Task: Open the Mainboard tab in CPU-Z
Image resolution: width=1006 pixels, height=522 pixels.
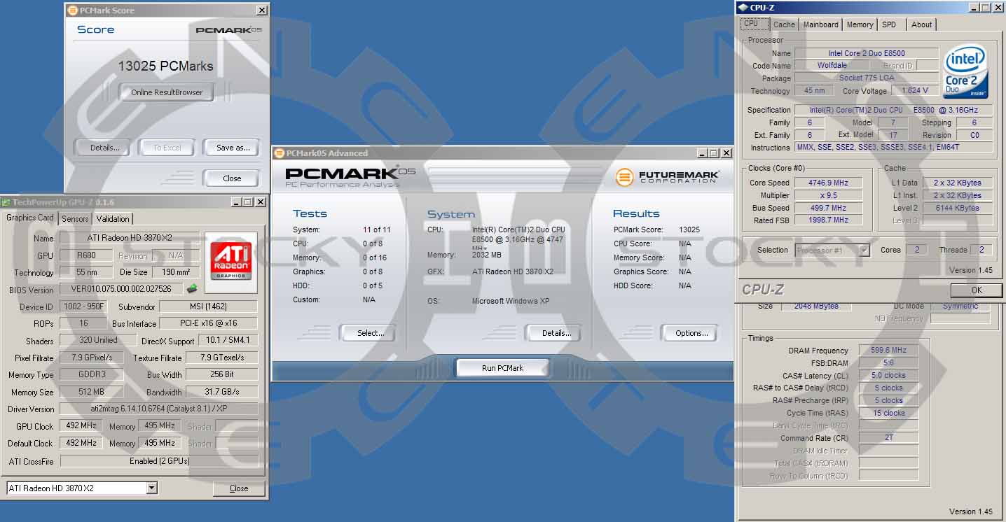Action: point(820,24)
